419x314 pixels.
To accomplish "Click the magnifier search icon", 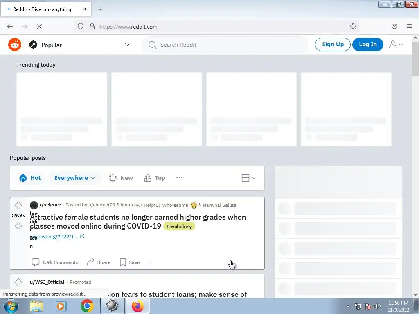I will 152,45.
